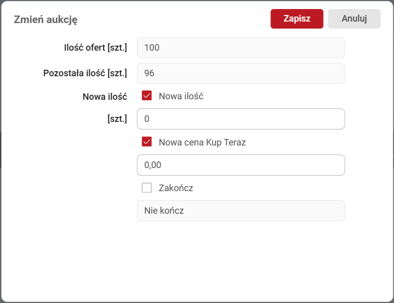394x303 pixels.
Task: Uncheck the Nowa ilość checkbox
Action: coord(147,96)
